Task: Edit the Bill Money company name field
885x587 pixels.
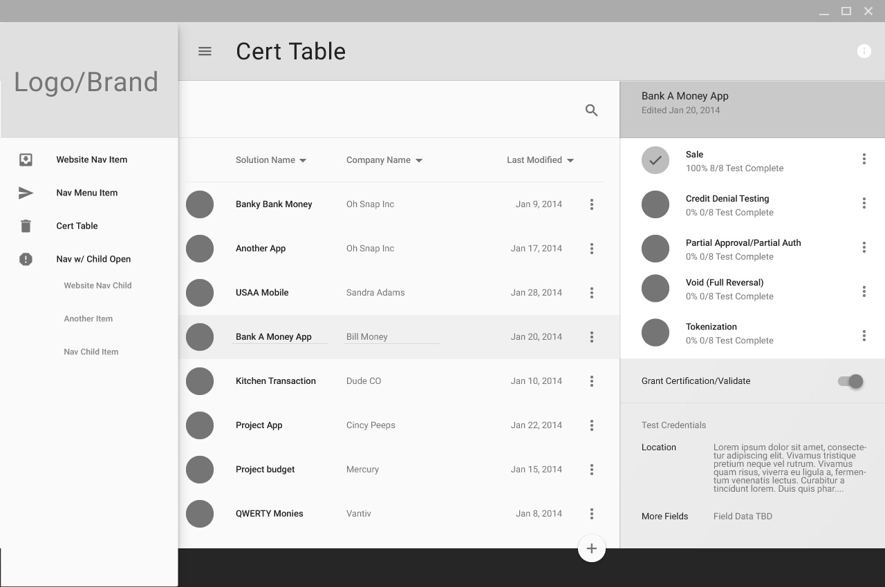Action: click(391, 337)
